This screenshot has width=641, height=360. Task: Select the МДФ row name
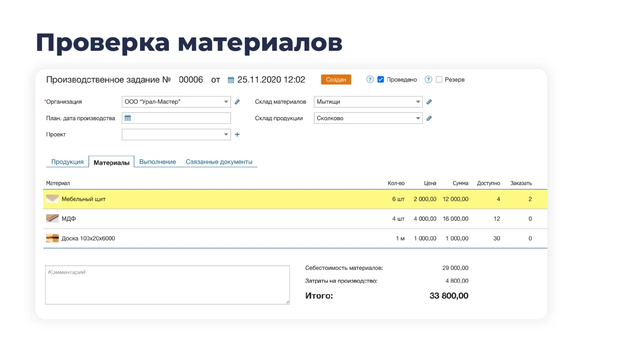click(69, 219)
